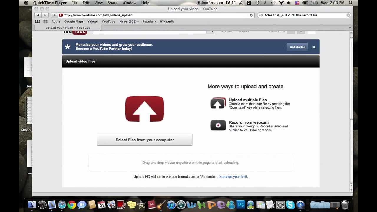
Task: Open Photo Booth from the Dock
Action: coord(121,205)
